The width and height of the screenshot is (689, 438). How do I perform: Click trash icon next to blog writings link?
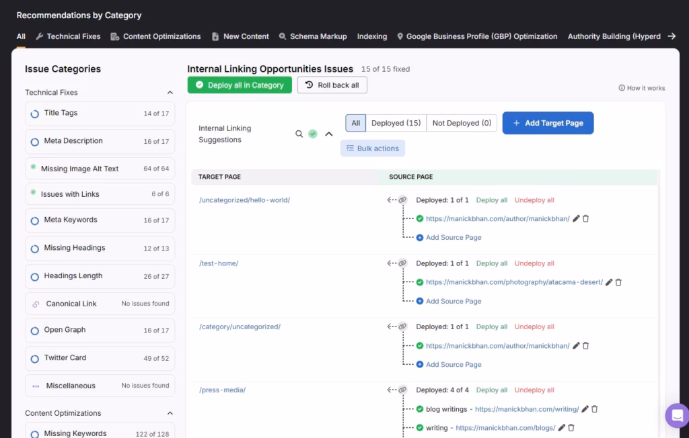pyautogui.click(x=594, y=408)
